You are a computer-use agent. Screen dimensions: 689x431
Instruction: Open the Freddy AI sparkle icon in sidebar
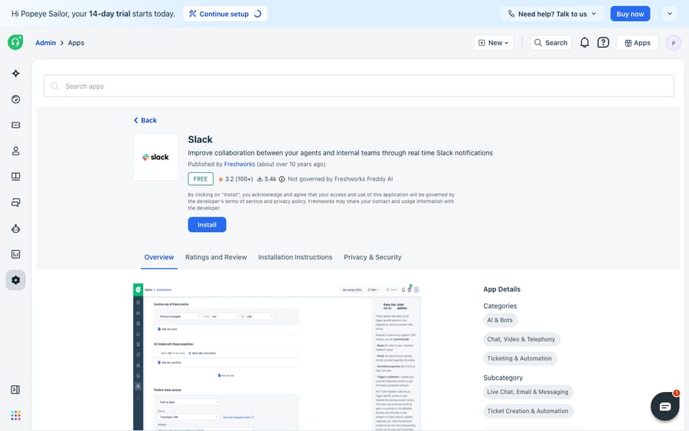click(16, 73)
